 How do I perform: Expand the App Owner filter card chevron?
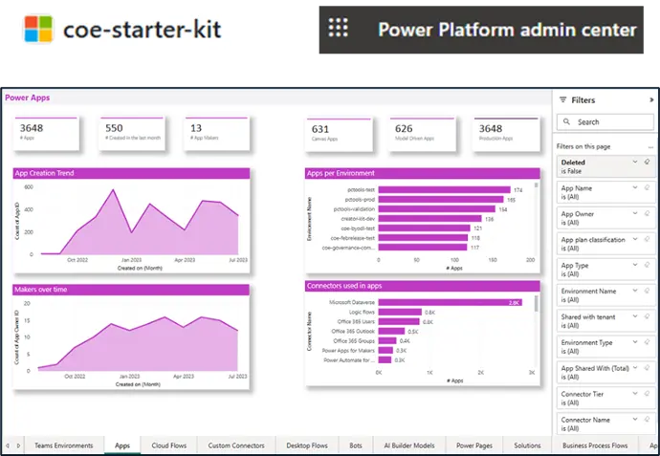tap(635, 213)
